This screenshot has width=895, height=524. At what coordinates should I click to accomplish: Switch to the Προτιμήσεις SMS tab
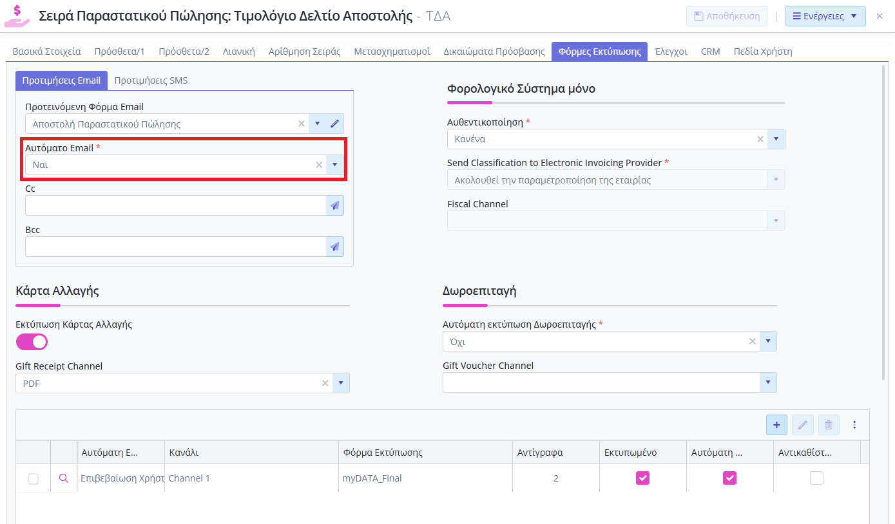(151, 80)
